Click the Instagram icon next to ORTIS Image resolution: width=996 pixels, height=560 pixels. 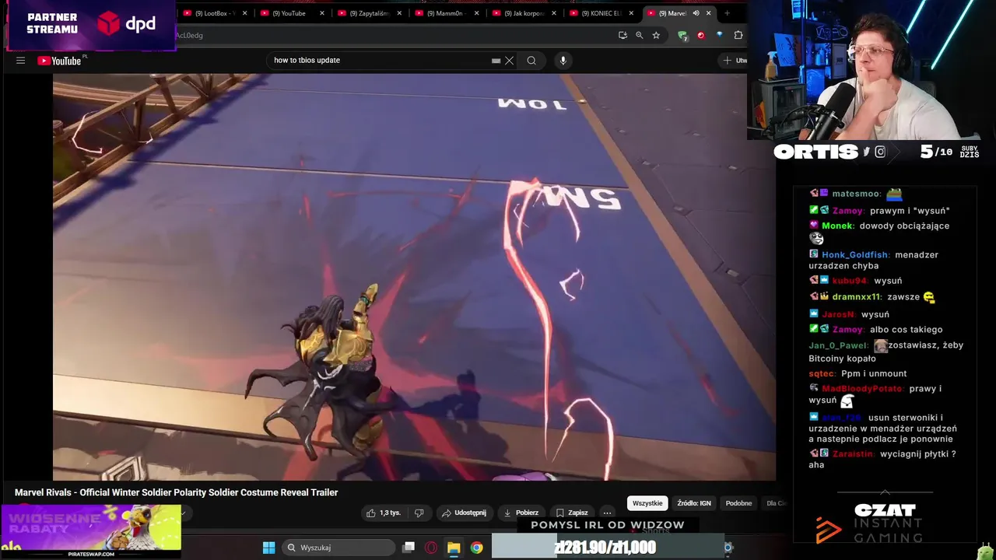pyautogui.click(x=880, y=152)
